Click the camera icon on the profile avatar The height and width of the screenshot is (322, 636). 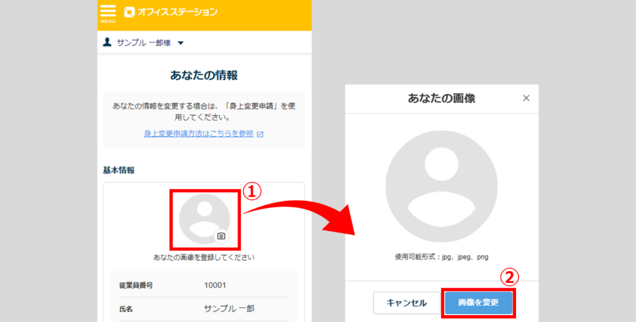pyautogui.click(x=221, y=236)
